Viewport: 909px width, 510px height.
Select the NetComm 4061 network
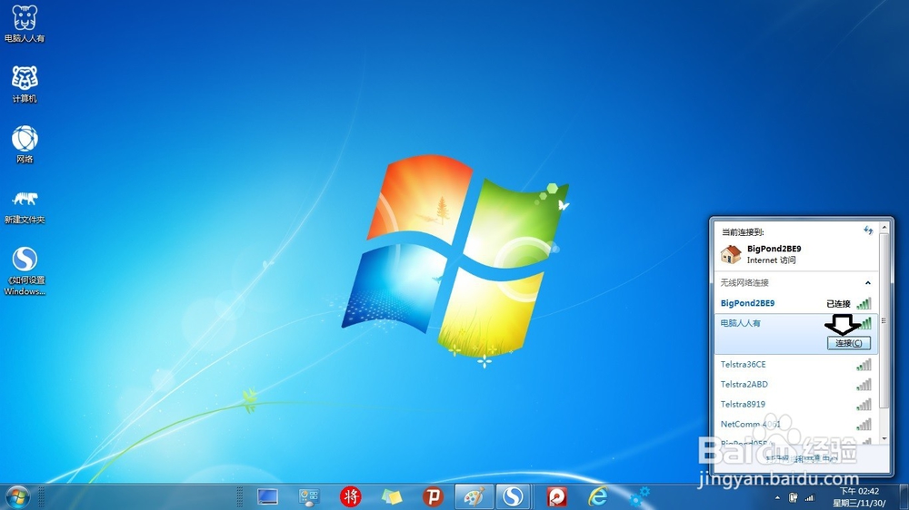(796, 425)
